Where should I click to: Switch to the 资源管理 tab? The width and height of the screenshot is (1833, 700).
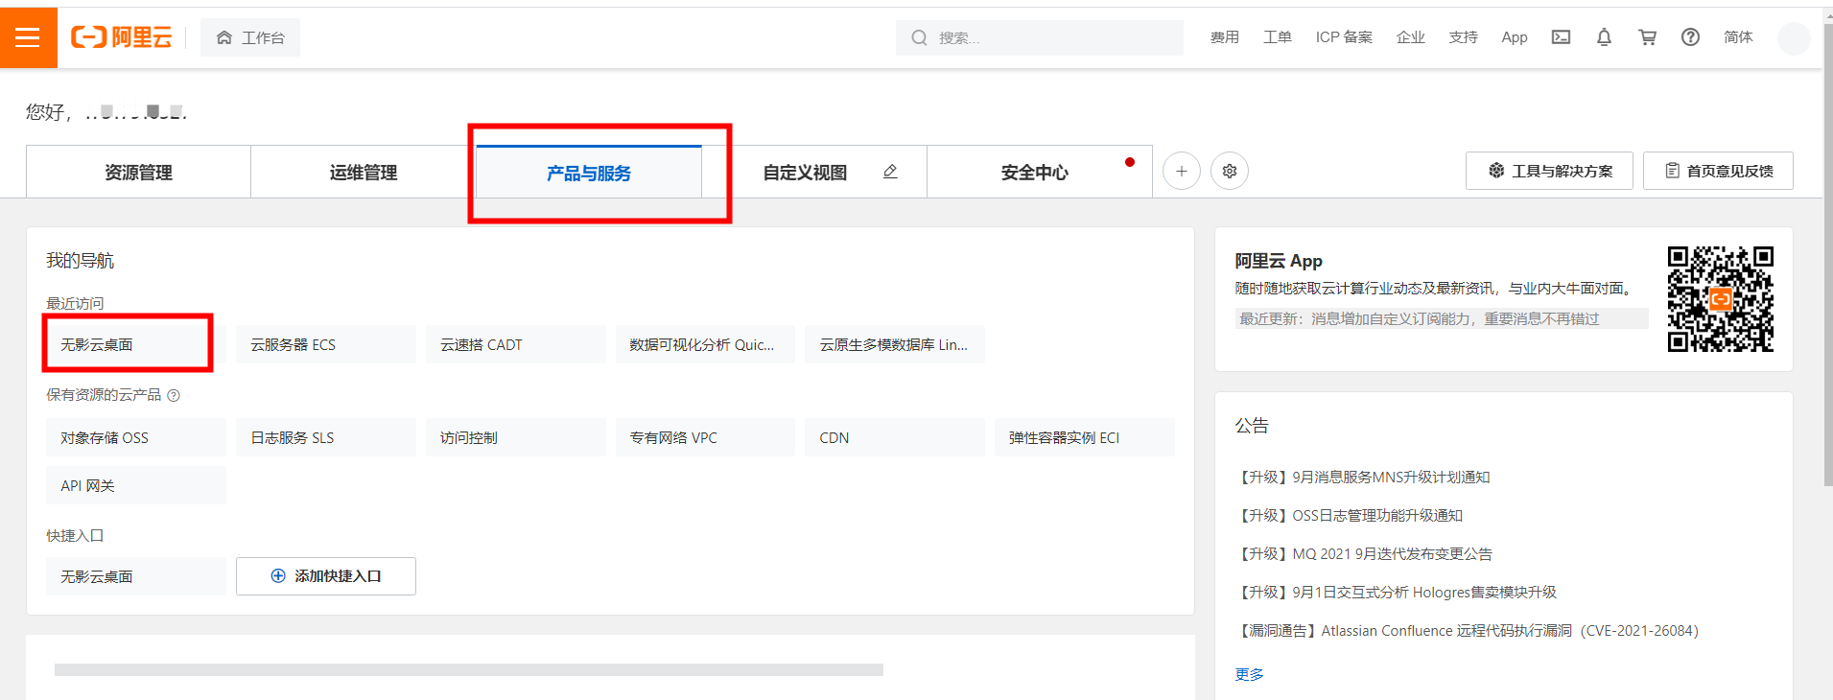click(x=138, y=172)
